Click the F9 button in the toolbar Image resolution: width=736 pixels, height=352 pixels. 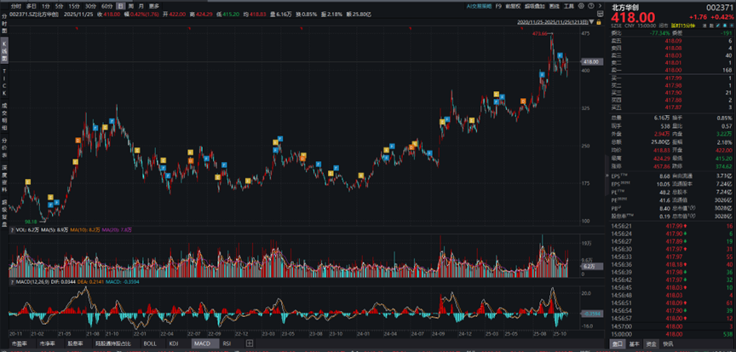pos(500,5)
